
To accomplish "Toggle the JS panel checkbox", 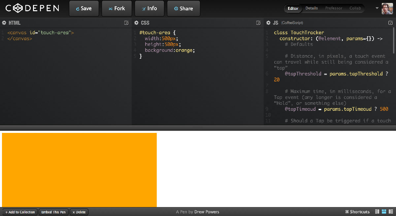I will [x=391, y=23].
